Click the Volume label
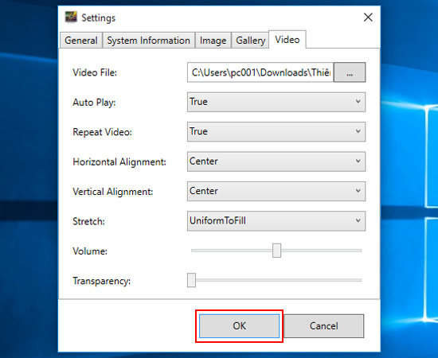438x358 pixels. pos(90,251)
